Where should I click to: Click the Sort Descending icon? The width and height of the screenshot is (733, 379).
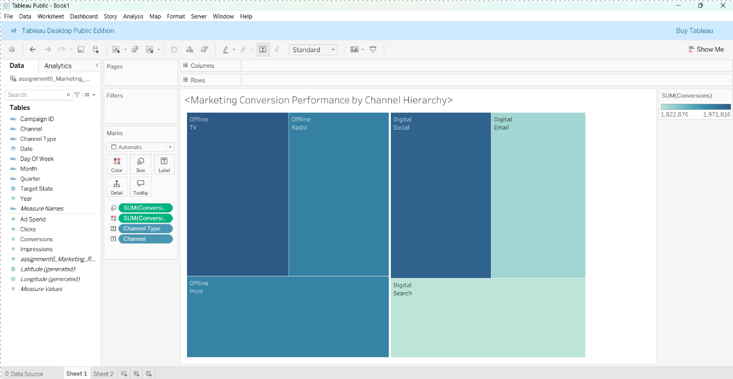(x=204, y=49)
